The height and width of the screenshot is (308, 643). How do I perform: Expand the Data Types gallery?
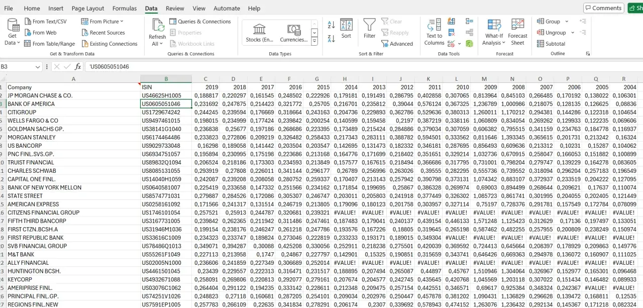coord(314,42)
